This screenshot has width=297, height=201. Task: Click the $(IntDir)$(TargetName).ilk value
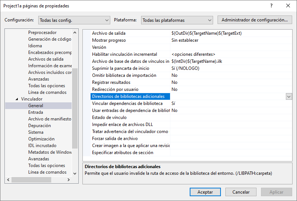197,61
